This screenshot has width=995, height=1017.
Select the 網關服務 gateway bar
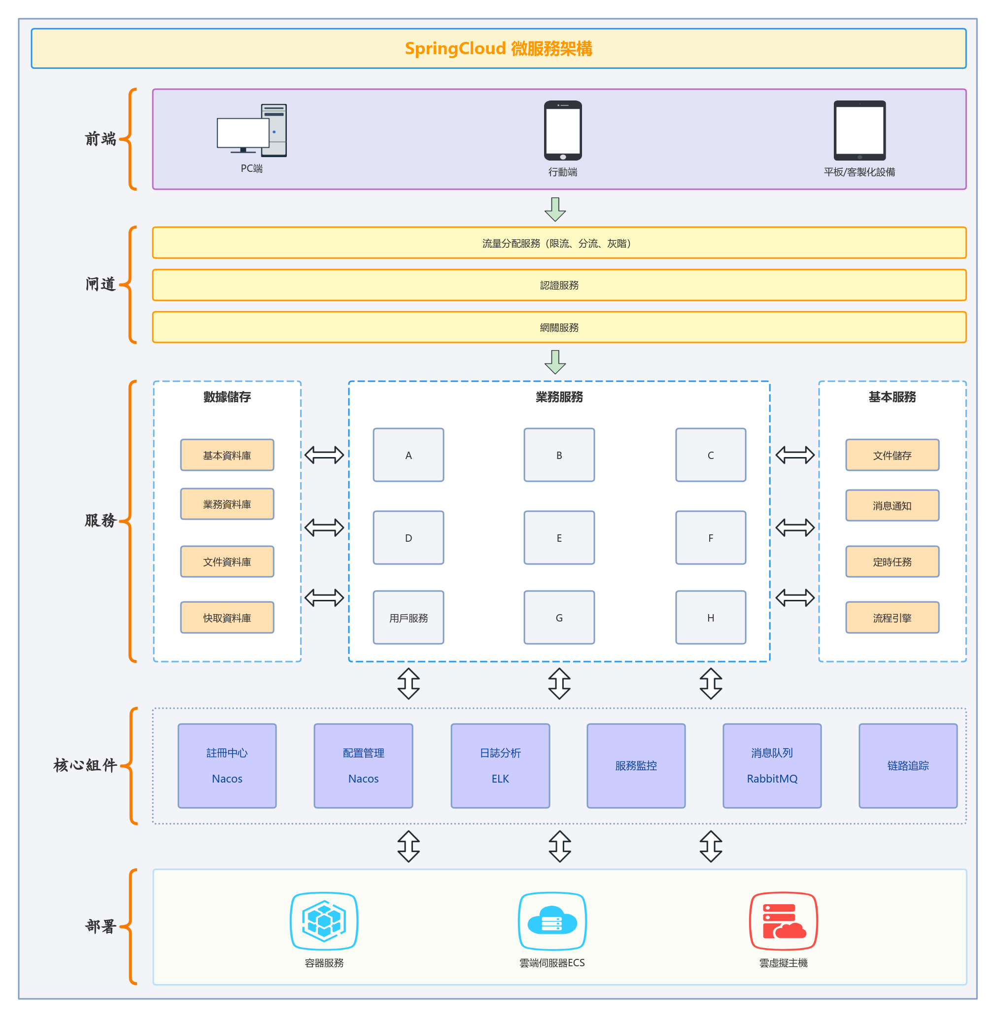point(559,328)
